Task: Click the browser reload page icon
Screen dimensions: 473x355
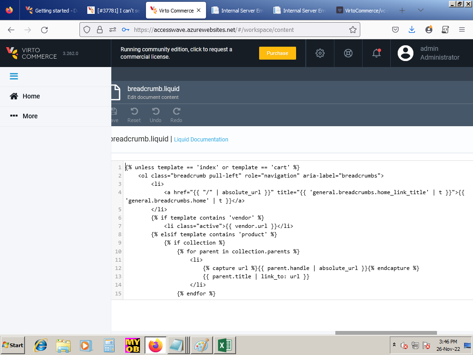Action: tap(44, 30)
